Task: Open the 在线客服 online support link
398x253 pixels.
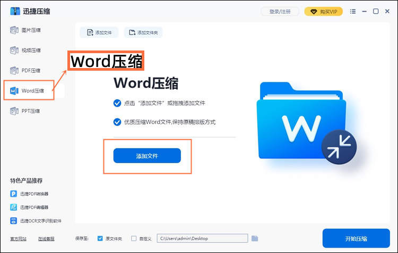Action: 46,239
